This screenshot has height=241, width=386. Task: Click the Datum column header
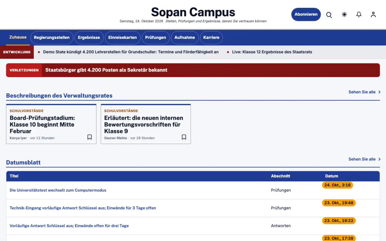coord(332,176)
